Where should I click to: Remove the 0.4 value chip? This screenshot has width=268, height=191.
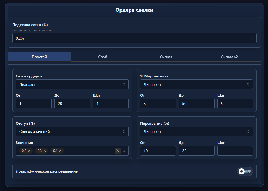(x=60, y=151)
